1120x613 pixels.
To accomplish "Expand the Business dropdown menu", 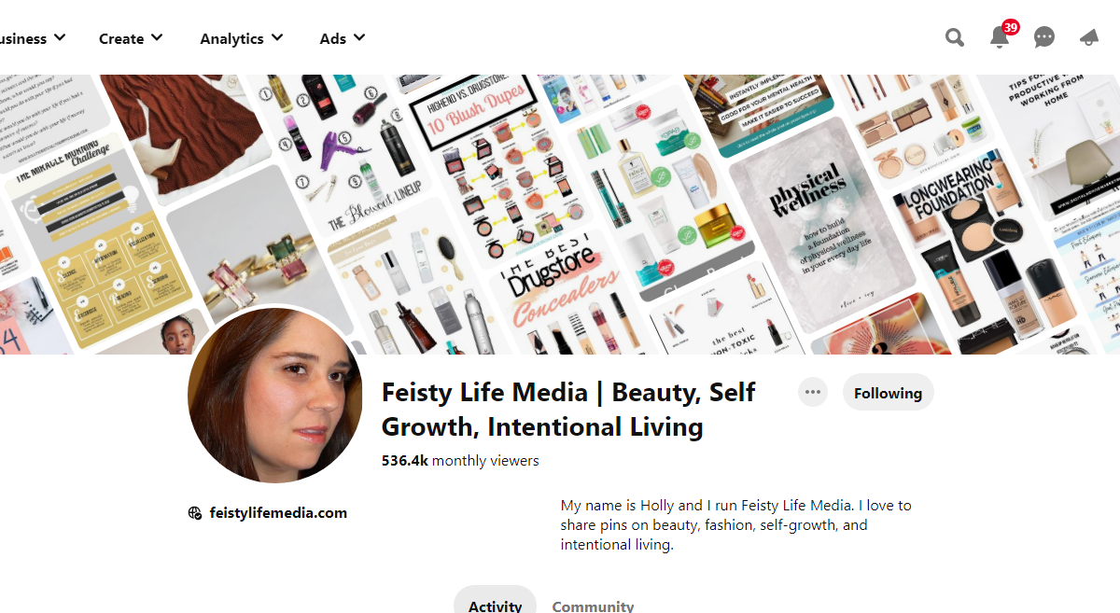I will point(32,38).
